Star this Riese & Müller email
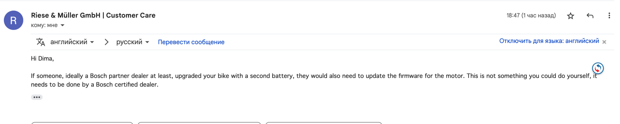This screenshot has height=124, width=620. (x=570, y=16)
